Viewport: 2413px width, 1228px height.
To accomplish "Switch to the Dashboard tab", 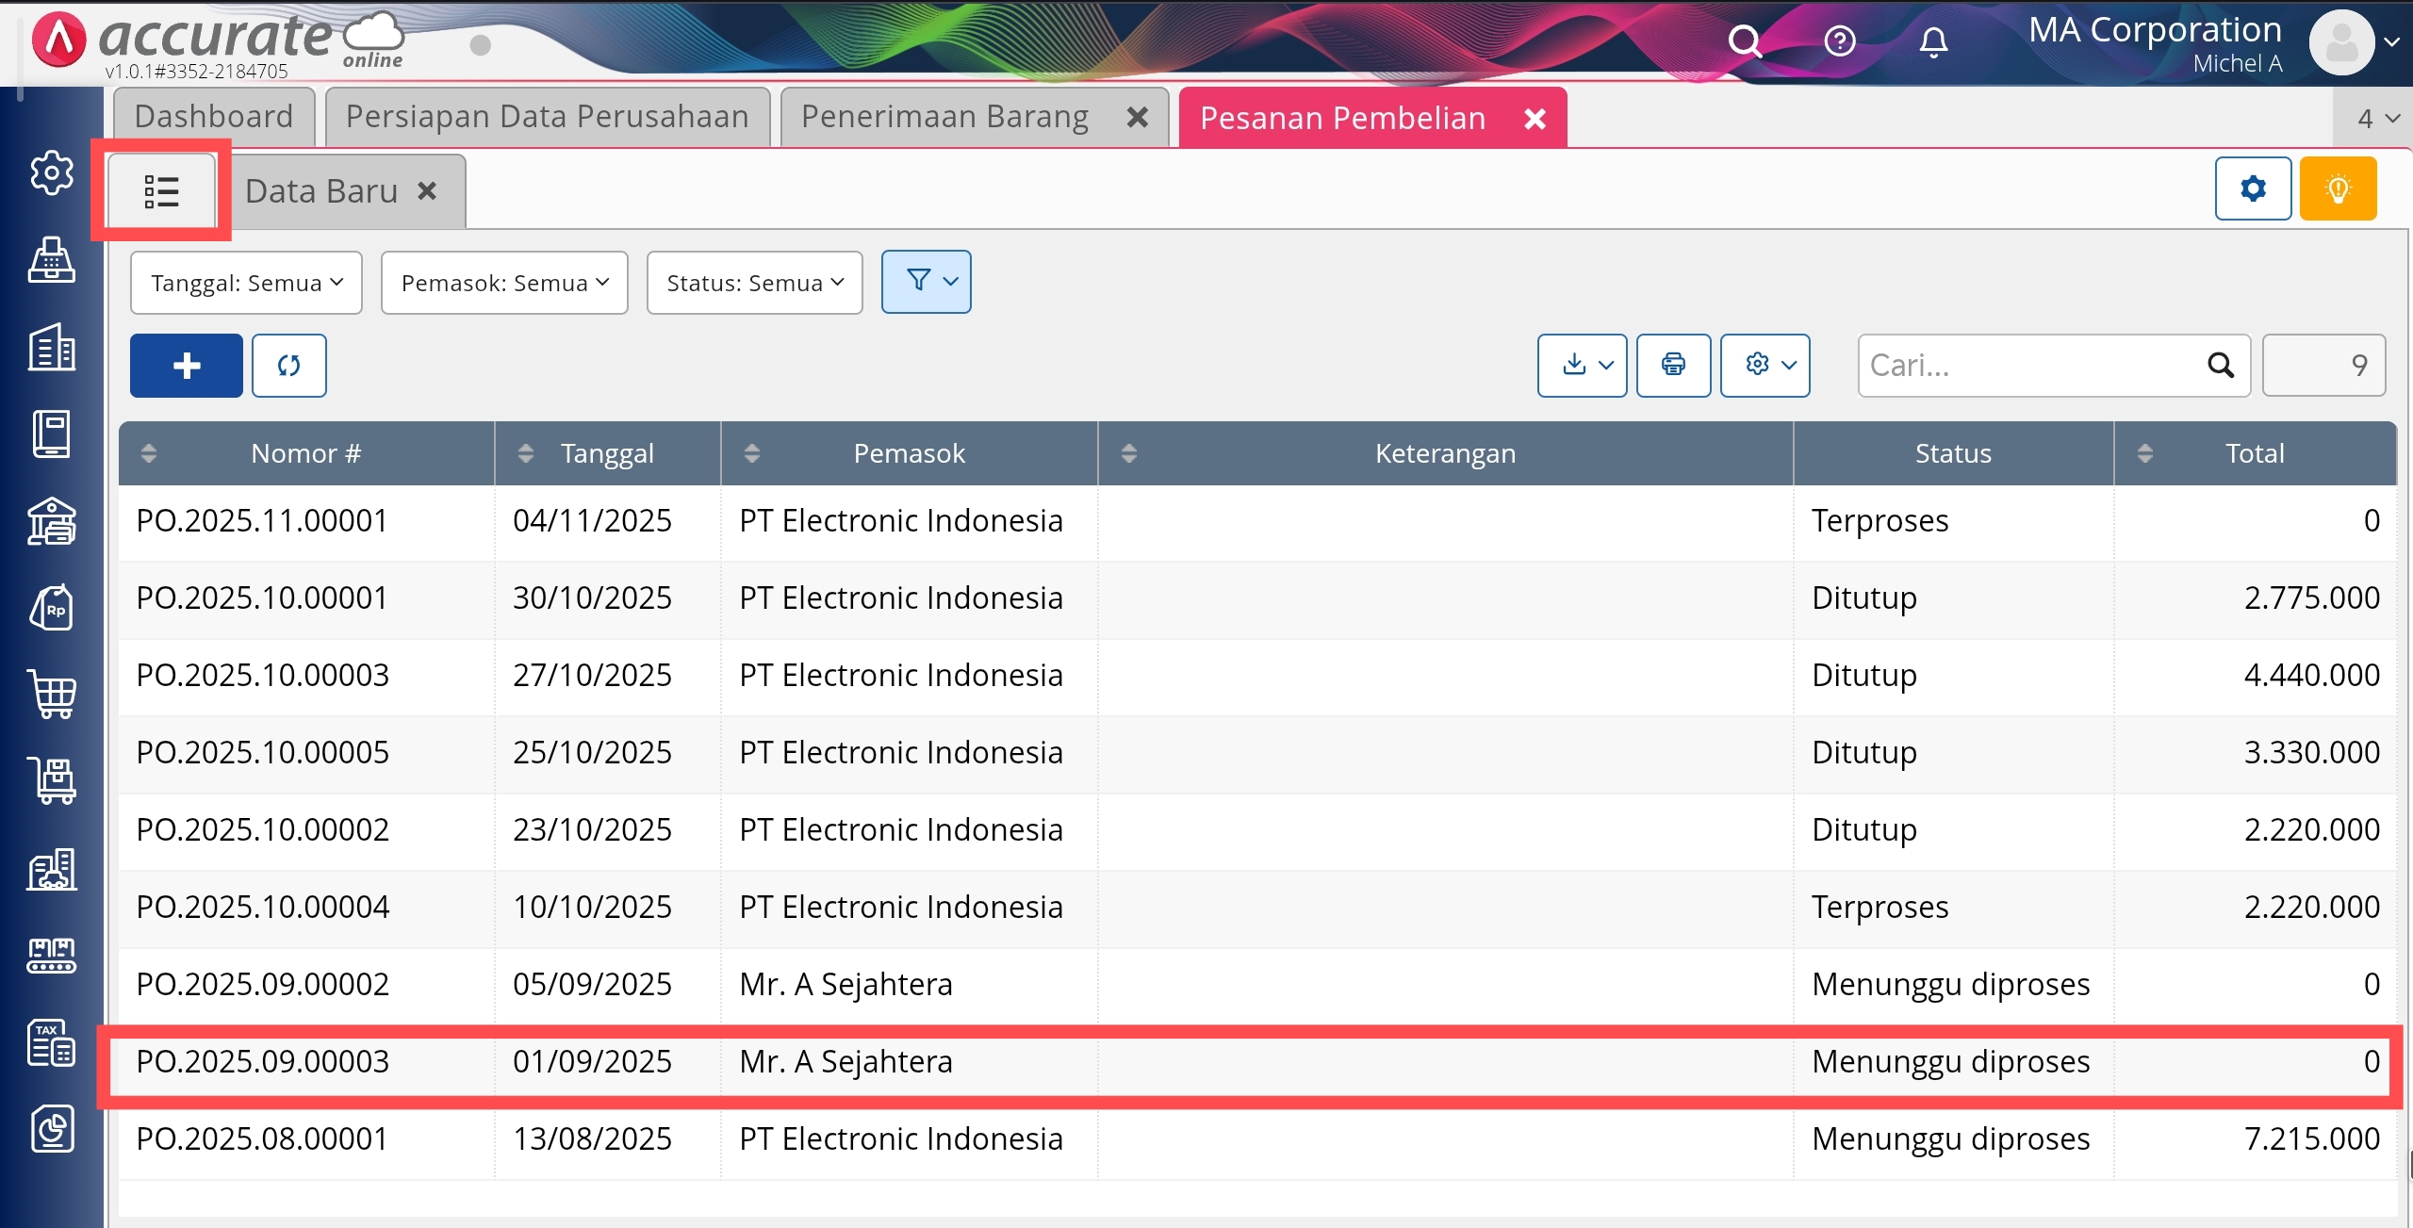I will [214, 117].
